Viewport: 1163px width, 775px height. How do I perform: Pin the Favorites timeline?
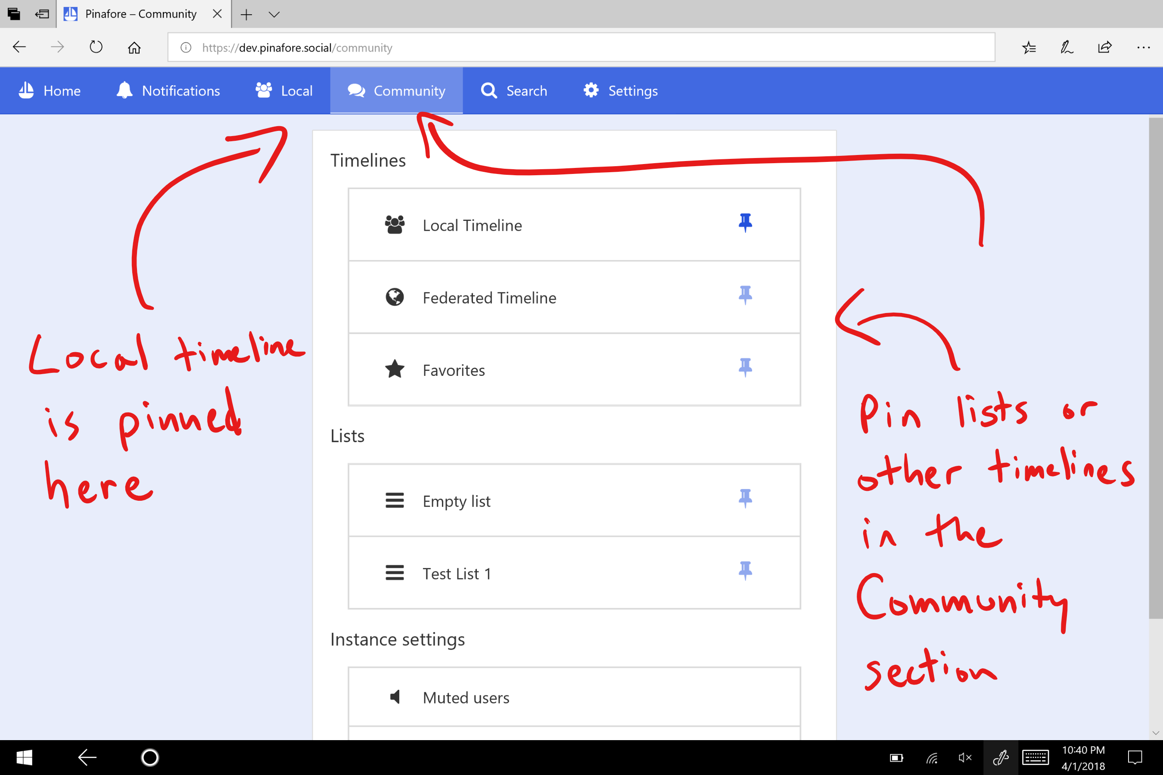[x=745, y=368]
